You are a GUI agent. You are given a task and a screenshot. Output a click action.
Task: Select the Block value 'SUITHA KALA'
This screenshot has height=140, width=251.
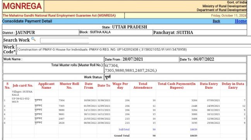click(100, 32)
